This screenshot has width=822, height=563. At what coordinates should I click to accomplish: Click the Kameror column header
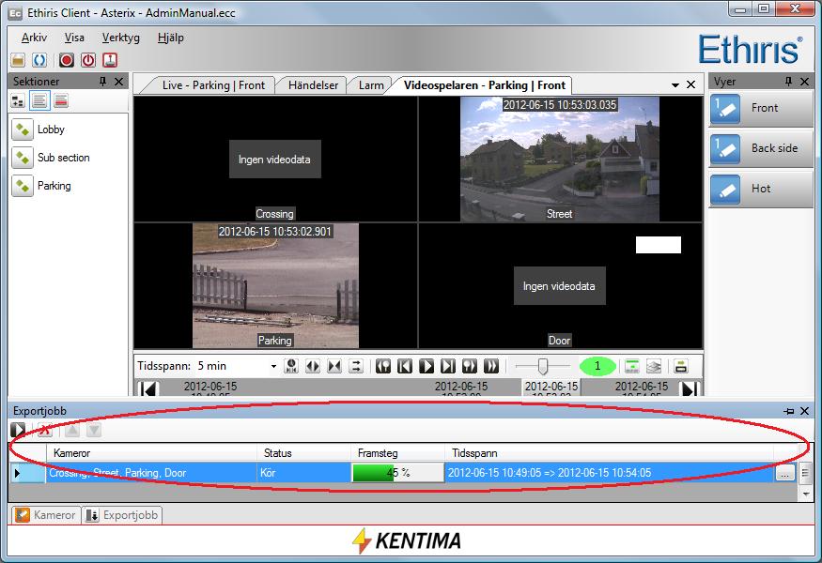151,453
